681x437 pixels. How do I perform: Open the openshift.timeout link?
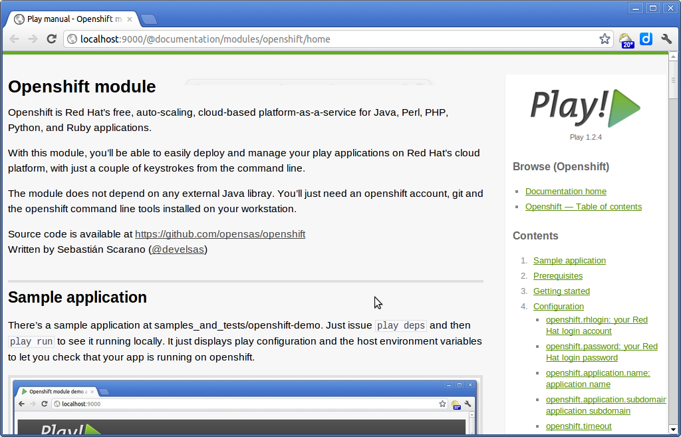[579, 426]
